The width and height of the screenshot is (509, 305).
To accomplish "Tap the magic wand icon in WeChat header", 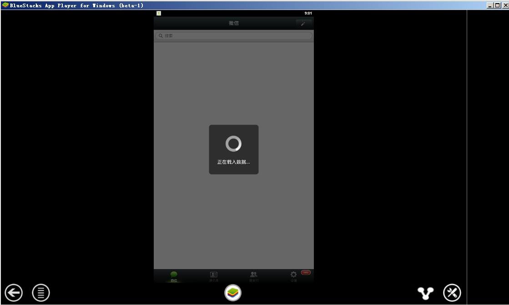I will (303, 23).
